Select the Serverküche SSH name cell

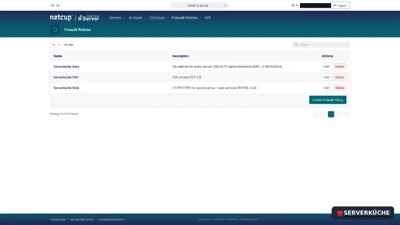66,77
